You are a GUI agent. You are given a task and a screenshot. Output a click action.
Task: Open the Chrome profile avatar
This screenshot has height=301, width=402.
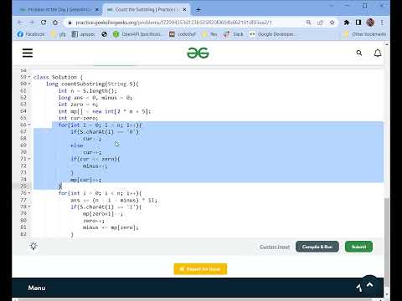pos(370,23)
